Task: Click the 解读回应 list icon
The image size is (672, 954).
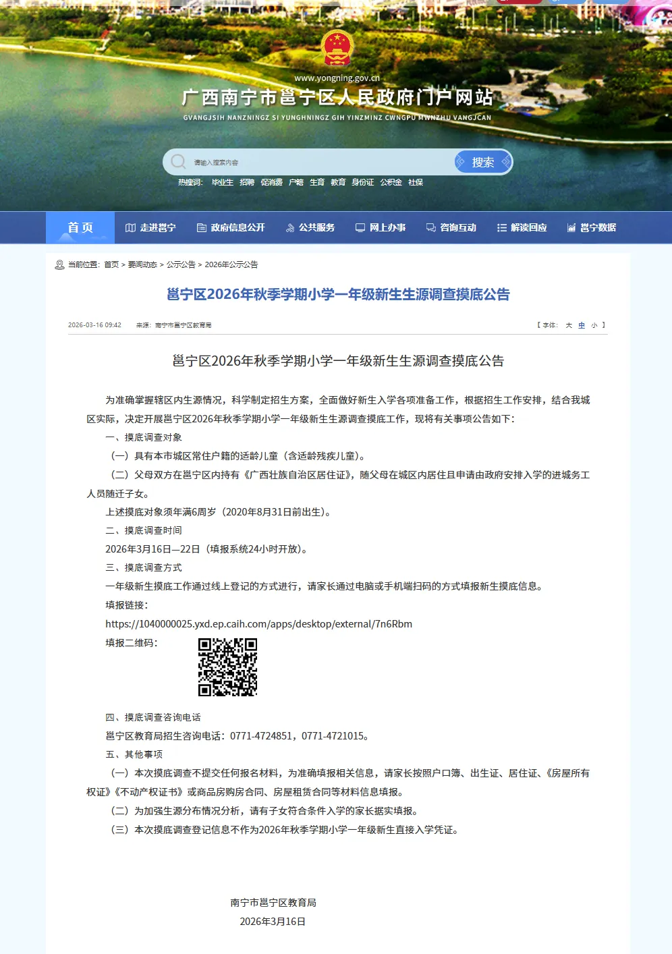Action: [502, 228]
